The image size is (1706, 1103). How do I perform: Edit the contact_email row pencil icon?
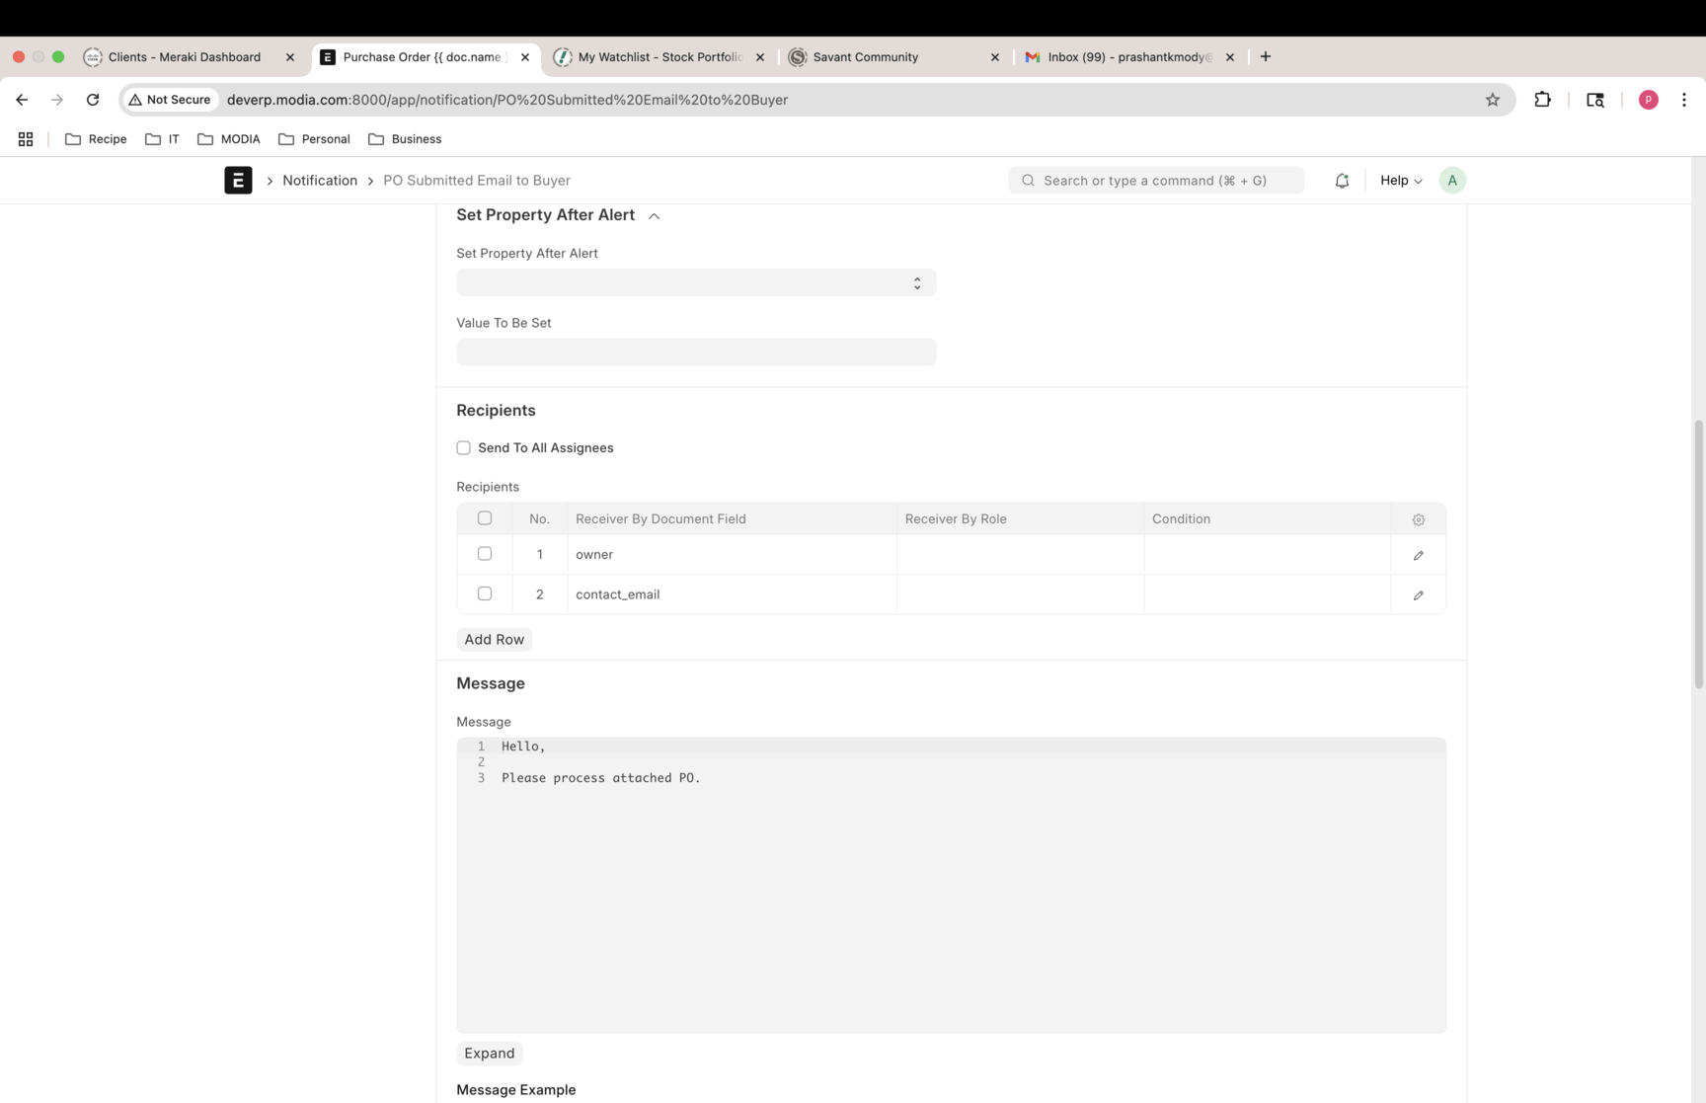tap(1419, 595)
